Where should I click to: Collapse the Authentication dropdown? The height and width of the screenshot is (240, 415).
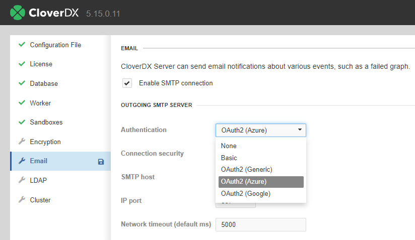click(x=260, y=131)
